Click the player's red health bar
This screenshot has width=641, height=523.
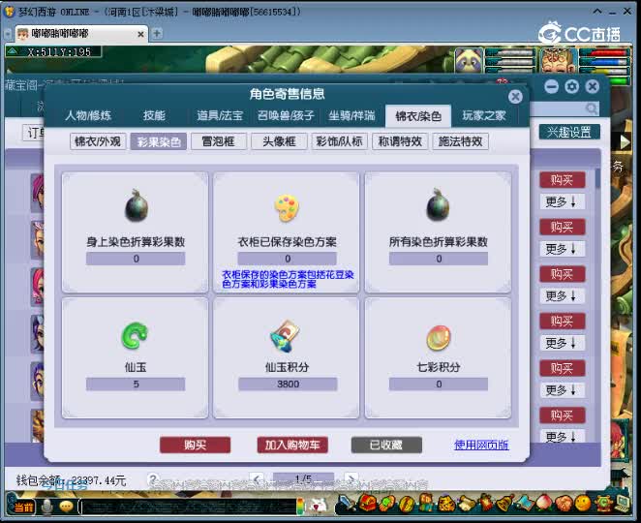(x=604, y=53)
